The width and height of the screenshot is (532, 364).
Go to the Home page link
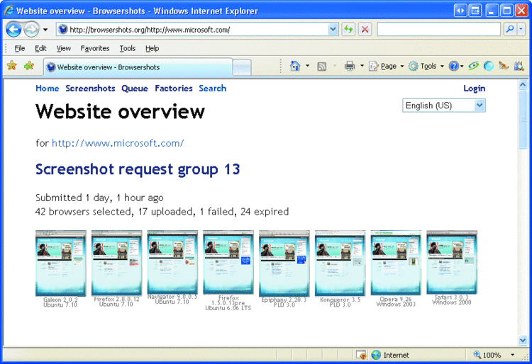pyautogui.click(x=47, y=89)
